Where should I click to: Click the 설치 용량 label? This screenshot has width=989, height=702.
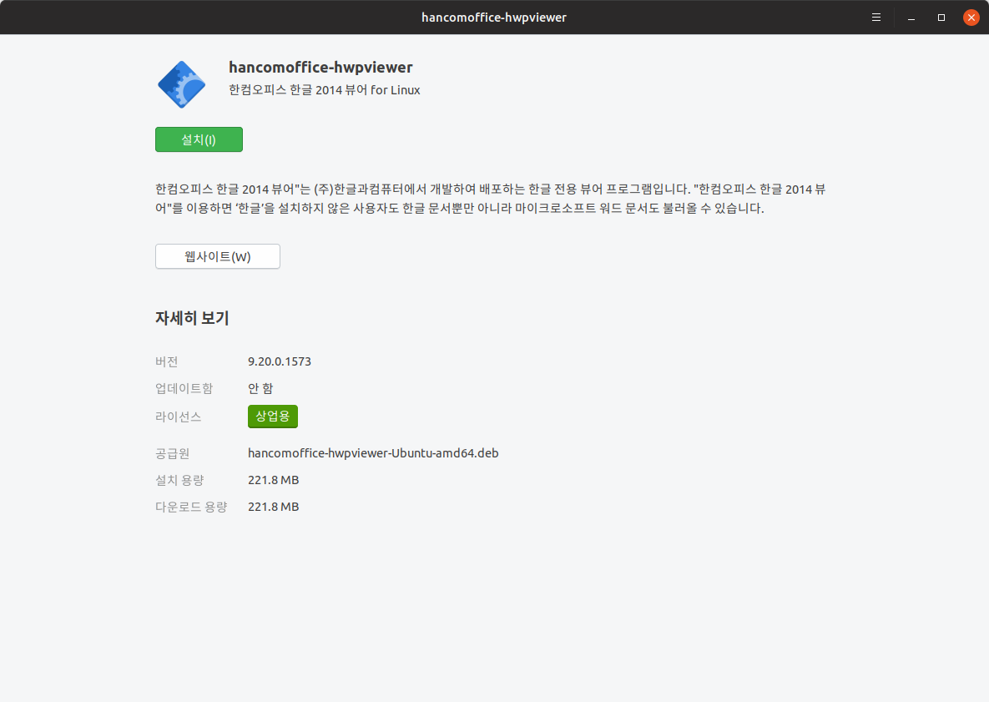[179, 480]
